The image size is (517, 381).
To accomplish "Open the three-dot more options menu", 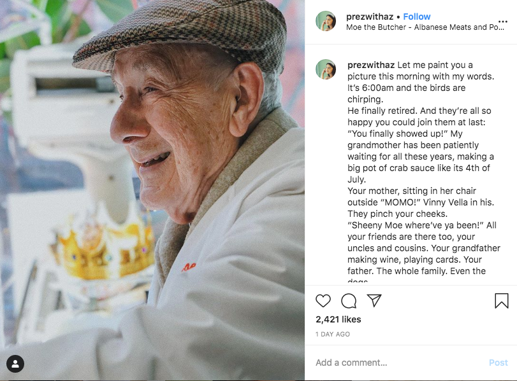I will tap(502, 22).
